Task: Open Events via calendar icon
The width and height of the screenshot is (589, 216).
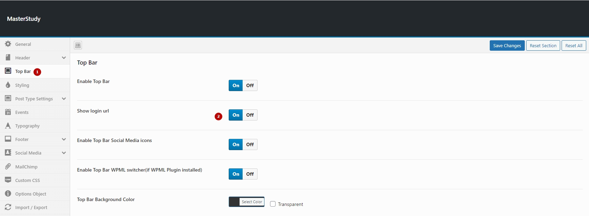Action: 8,112
